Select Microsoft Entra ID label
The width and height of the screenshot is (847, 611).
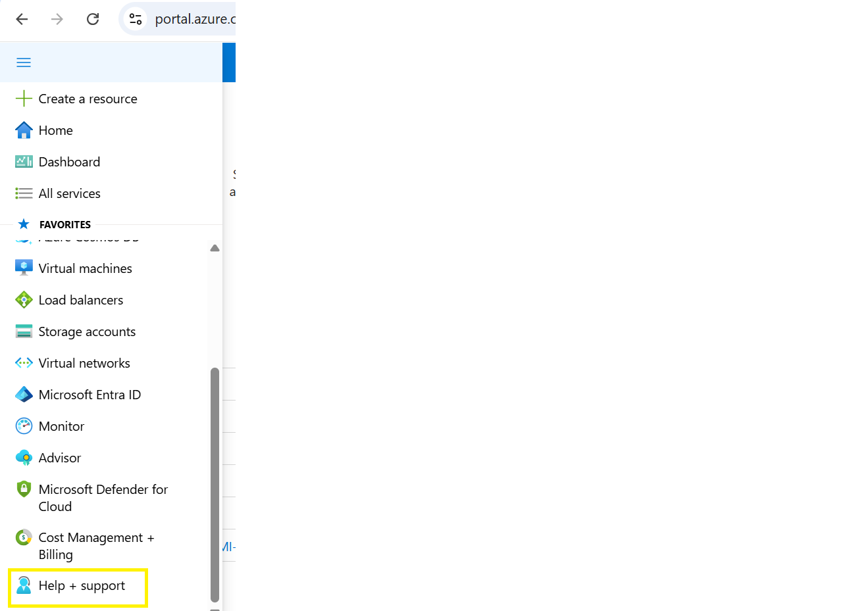90,395
